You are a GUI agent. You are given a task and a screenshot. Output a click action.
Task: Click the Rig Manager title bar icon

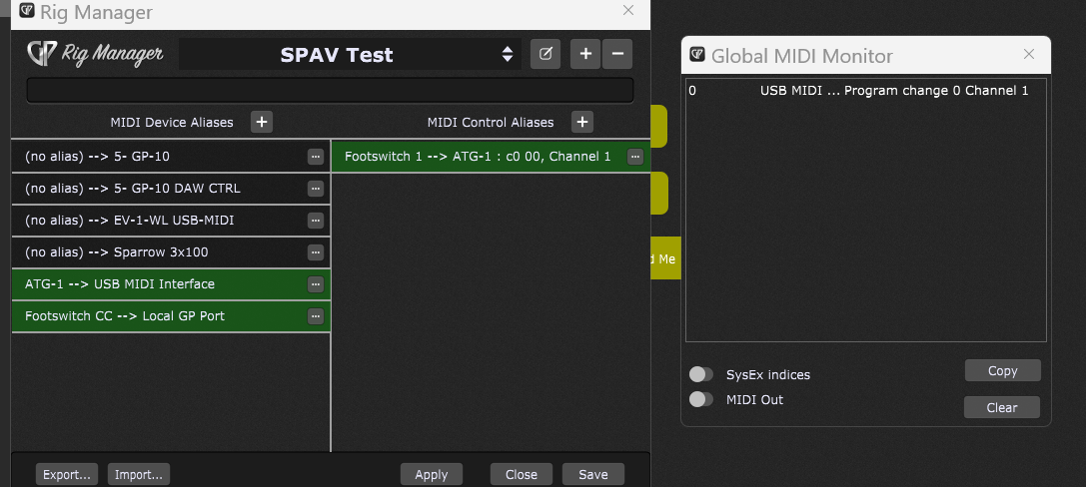click(x=27, y=10)
